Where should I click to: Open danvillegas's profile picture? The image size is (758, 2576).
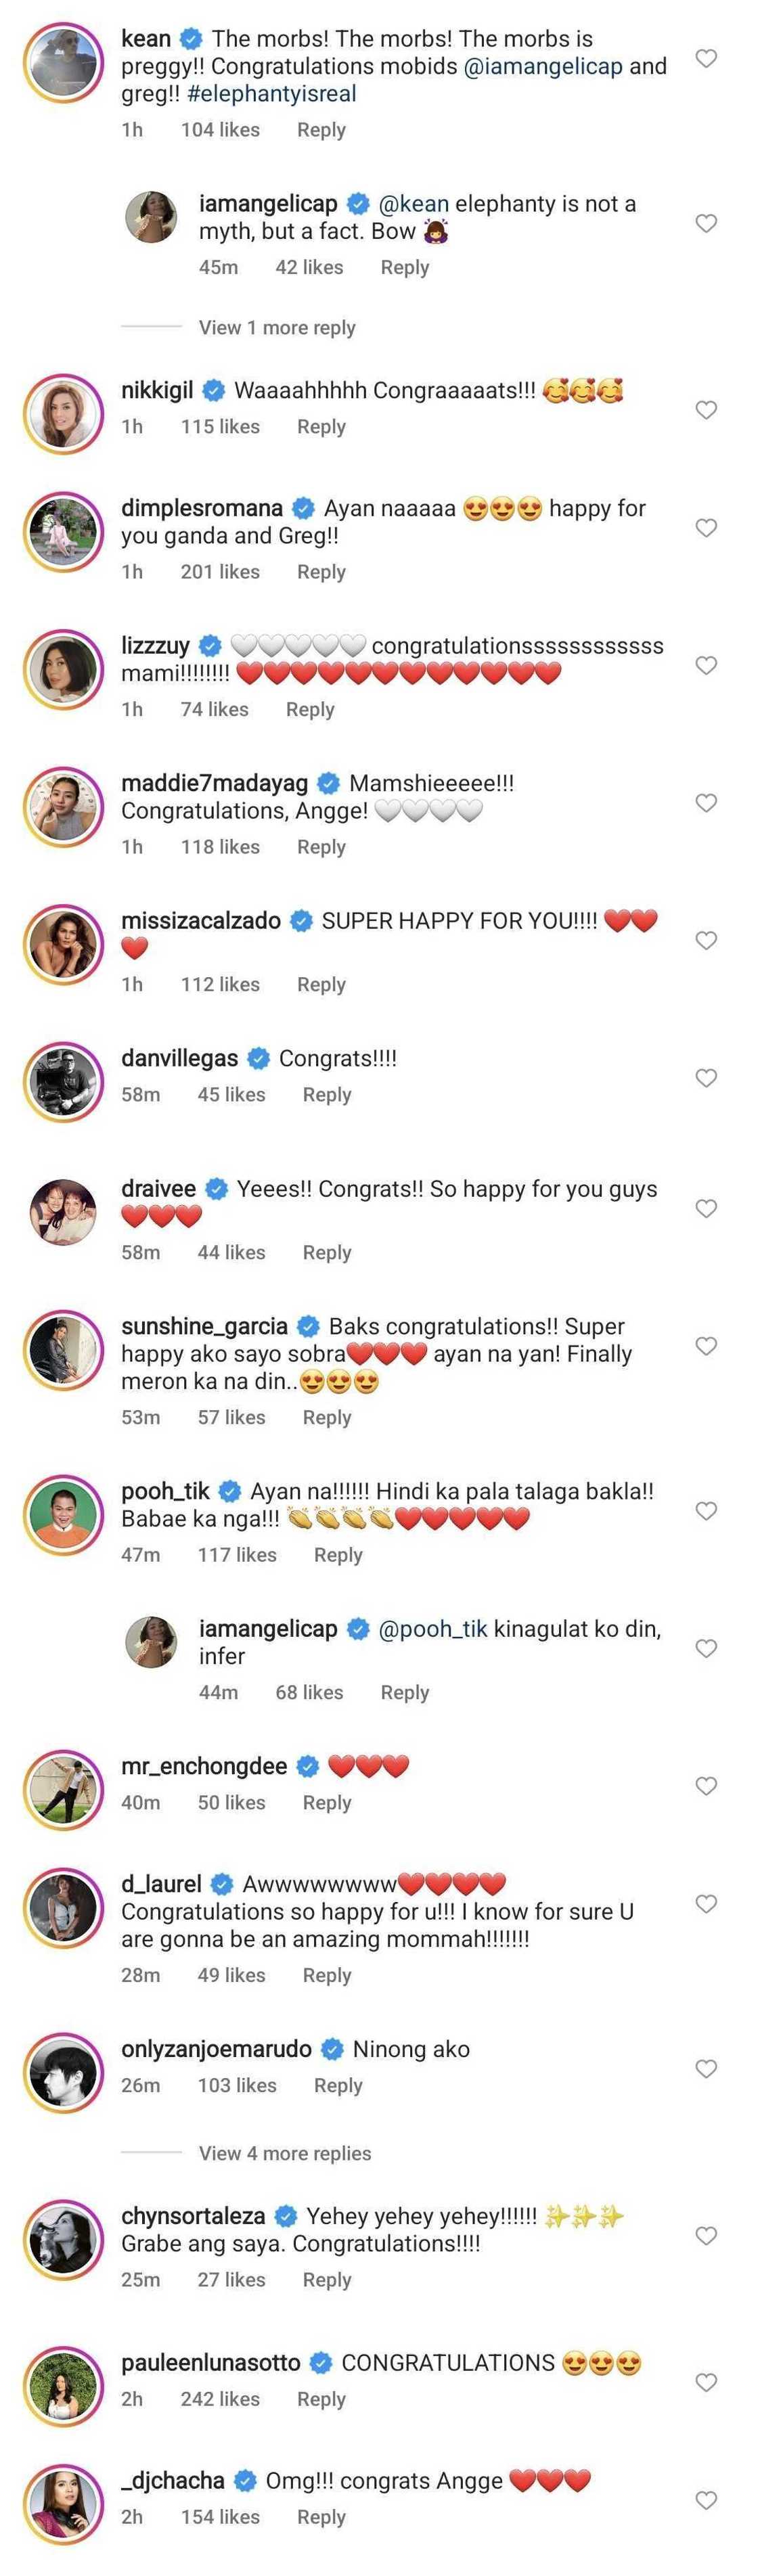coord(64,1081)
